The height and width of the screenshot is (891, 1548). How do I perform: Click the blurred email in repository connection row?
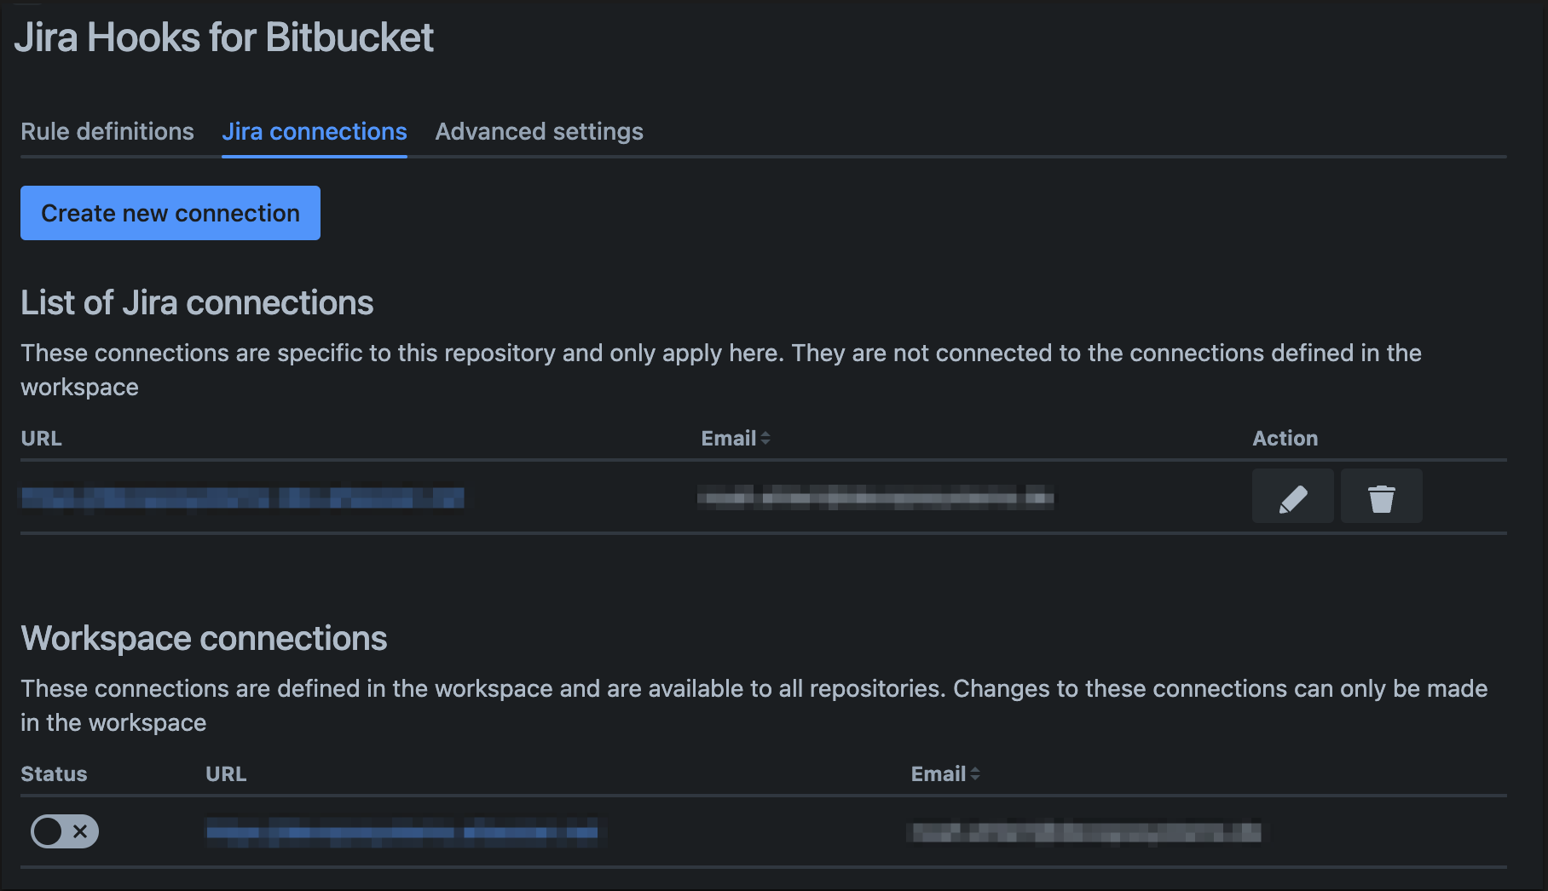pyautogui.click(x=875, y=497)
